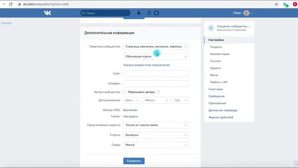Click the browser profile avatar icon
298x168 pixels.
coord(295,4)
